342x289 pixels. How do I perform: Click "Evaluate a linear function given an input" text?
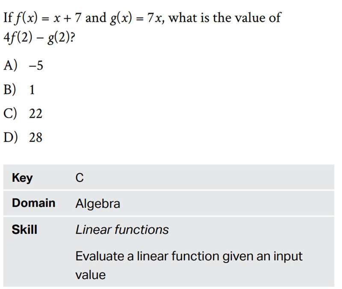click(x=189, y=256)
